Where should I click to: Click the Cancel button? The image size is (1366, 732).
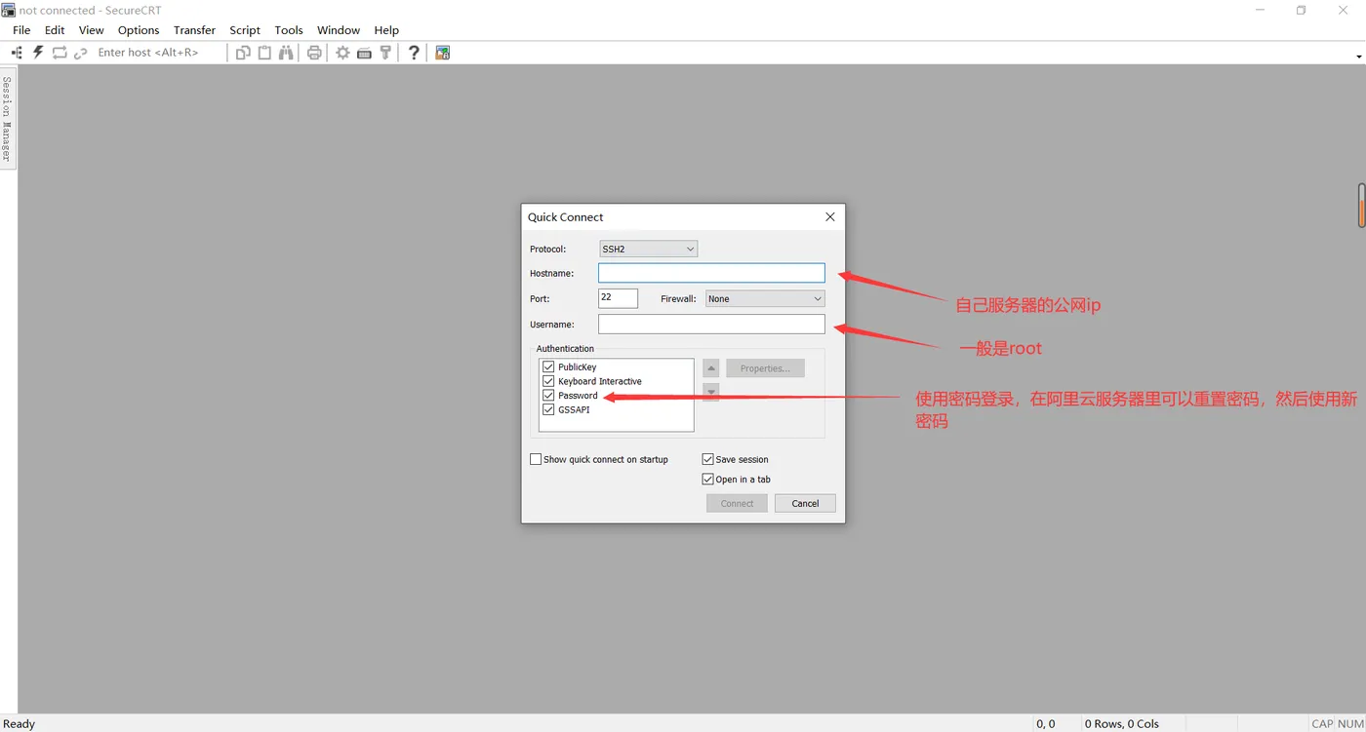coord(805,504)
